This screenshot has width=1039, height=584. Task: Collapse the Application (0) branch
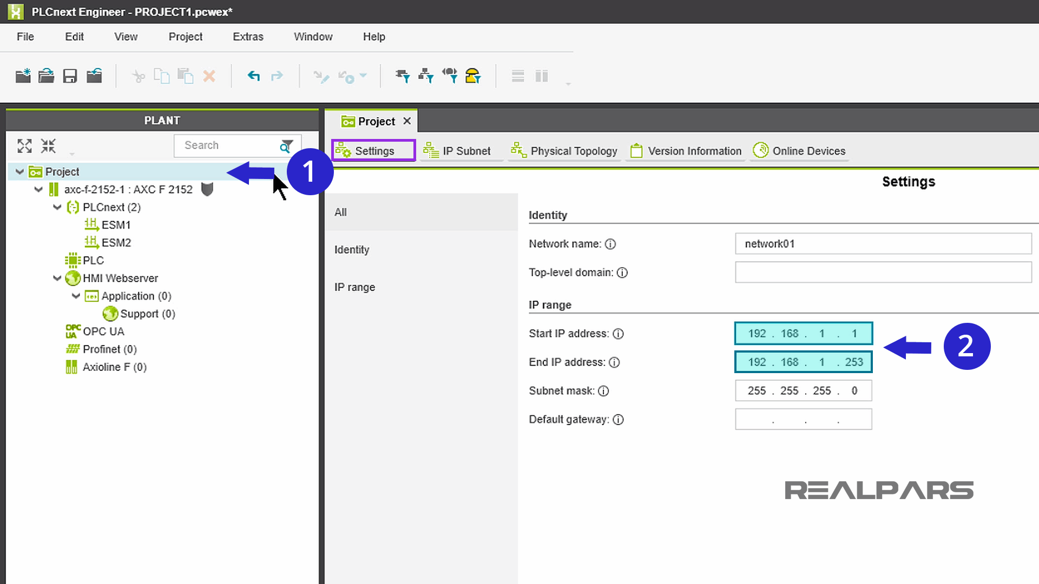[x=76, y=296]
